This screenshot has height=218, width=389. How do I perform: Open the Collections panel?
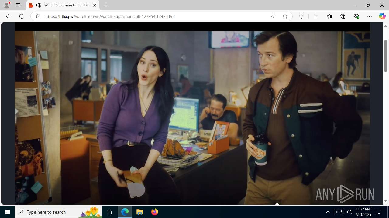[343, 16]
